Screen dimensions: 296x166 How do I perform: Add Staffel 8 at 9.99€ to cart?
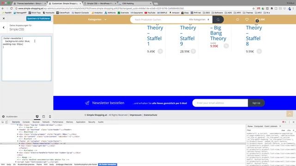(259, 51)
